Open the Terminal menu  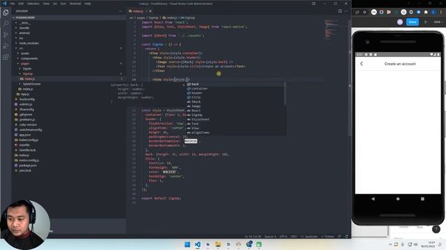(x=75, y=3)
